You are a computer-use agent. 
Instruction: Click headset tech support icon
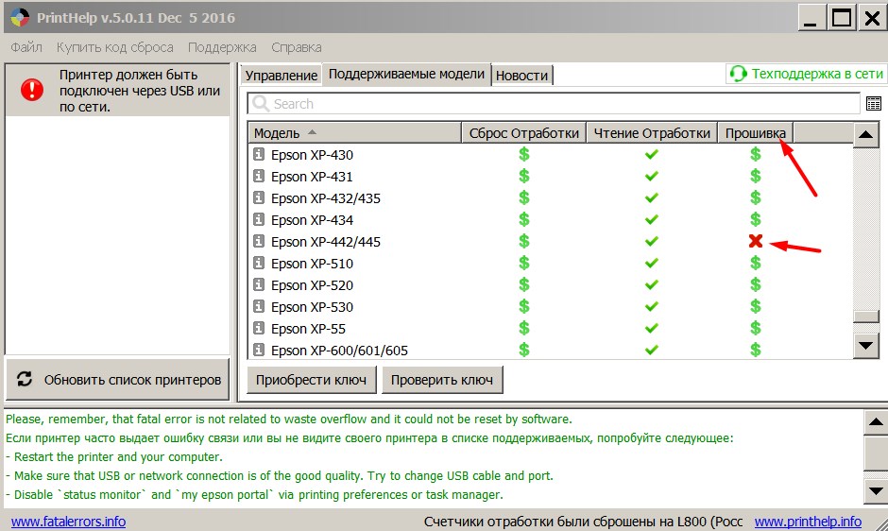[x=738, y=75]
